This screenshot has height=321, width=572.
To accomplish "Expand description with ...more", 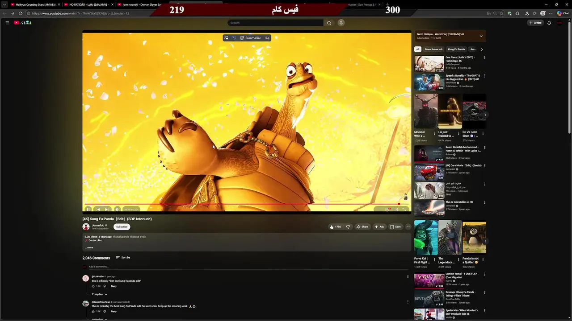I will [89, 247].
